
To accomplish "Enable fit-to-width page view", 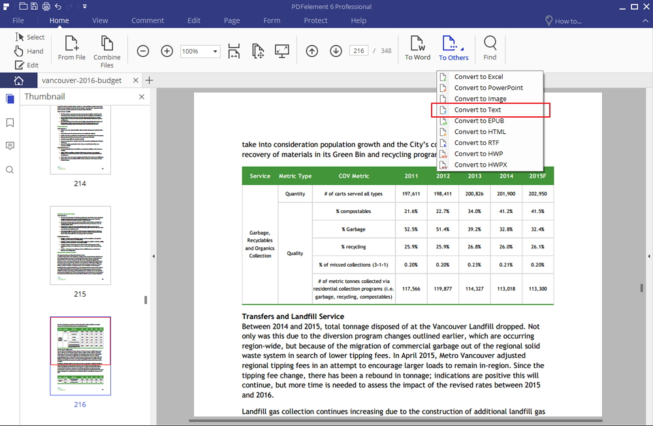I will coord(234,50).
